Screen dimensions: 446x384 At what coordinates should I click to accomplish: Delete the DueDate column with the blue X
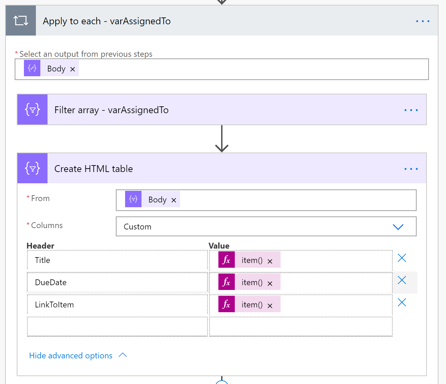[402, 280]
